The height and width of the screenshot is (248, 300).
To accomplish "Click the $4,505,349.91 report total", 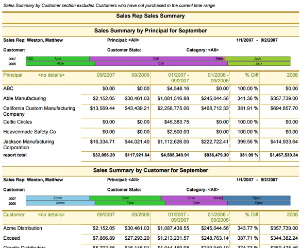I will point(175,155).
